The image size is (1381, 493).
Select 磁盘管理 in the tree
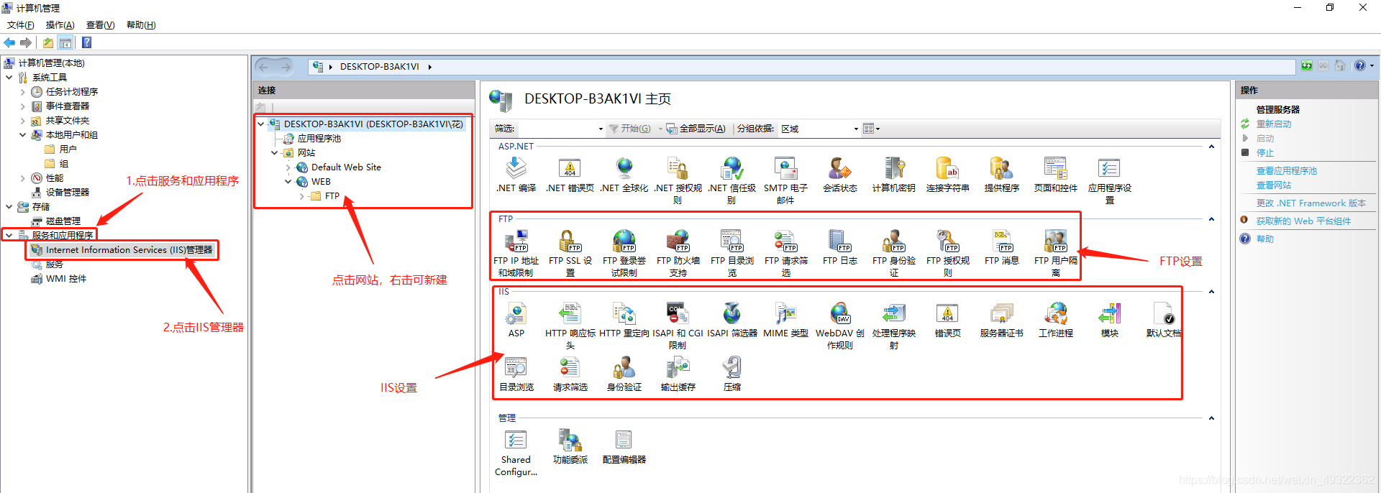pyautogui.click(x=63, y=221)
